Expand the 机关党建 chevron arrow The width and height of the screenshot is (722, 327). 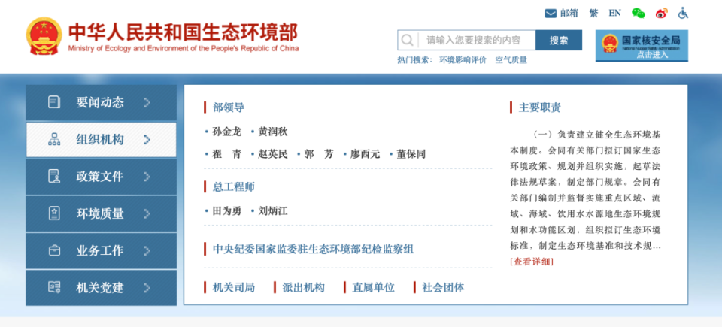(x=147, y=288)
